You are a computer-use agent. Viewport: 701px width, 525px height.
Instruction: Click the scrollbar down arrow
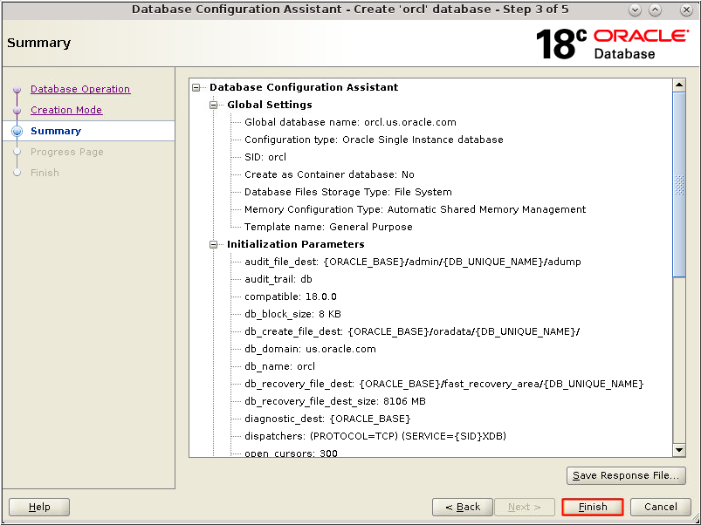(x=679, y=450)
